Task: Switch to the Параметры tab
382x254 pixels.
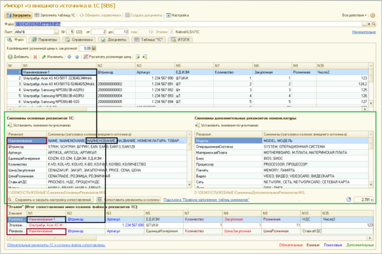Action: (45, 39)
